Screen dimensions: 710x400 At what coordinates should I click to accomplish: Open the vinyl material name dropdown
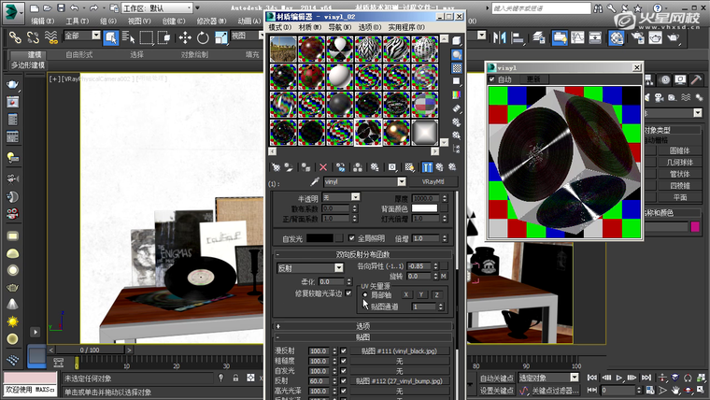[402, 182]
